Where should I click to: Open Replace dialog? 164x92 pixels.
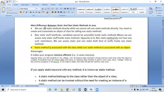(x=159, y=10)
